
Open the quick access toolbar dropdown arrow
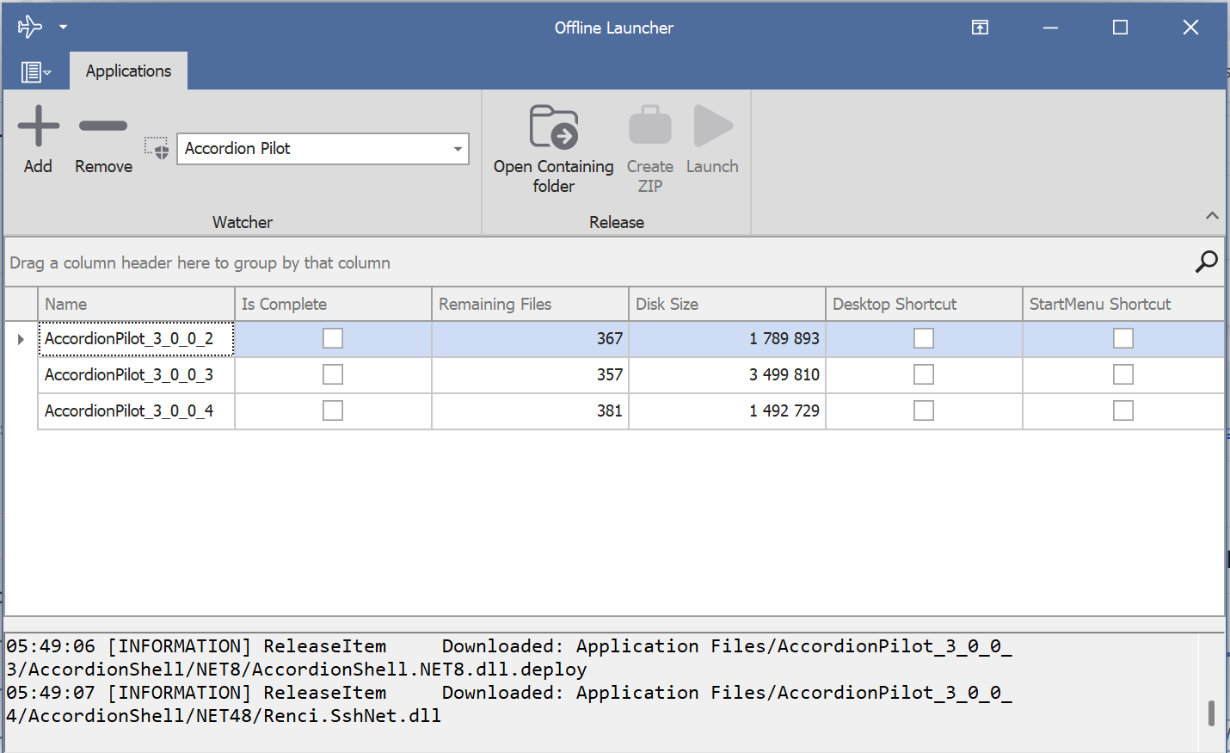(x=63, y=28)
